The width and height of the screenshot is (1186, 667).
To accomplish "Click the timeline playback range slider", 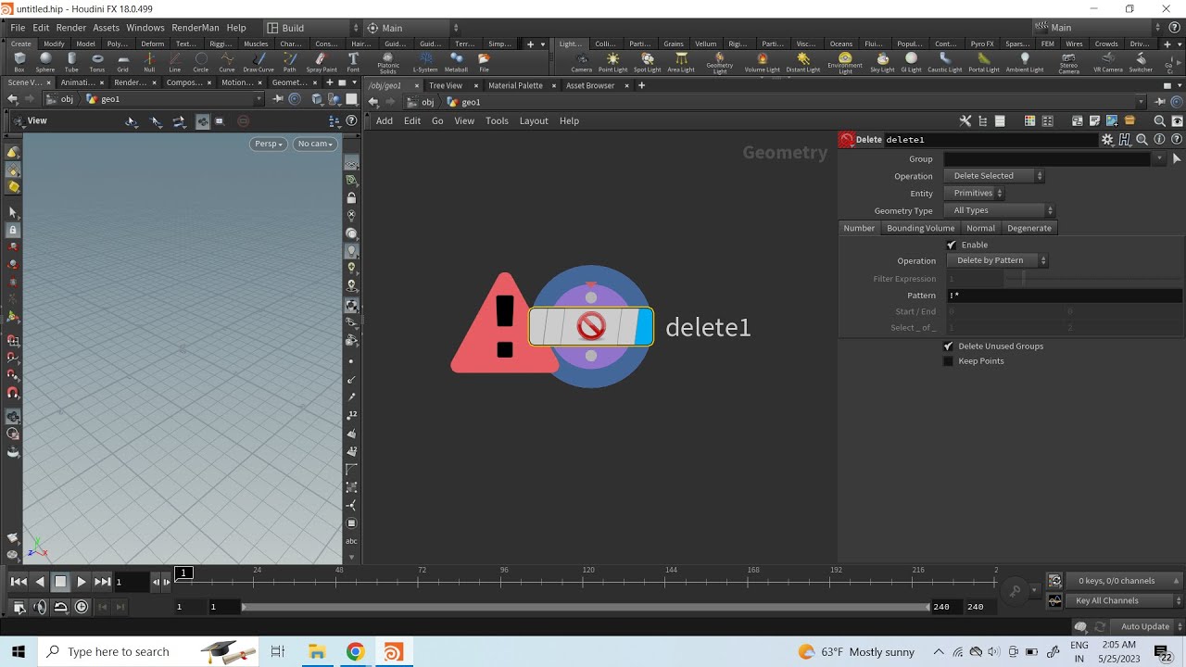I will point(586,607).
